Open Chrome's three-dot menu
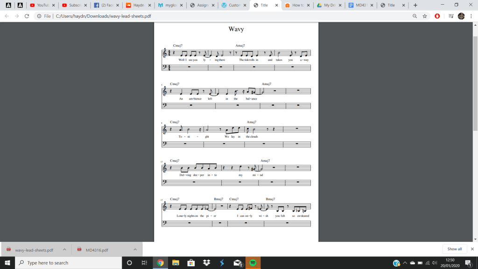The image size is (478, 269). click(x=471, y=16)
